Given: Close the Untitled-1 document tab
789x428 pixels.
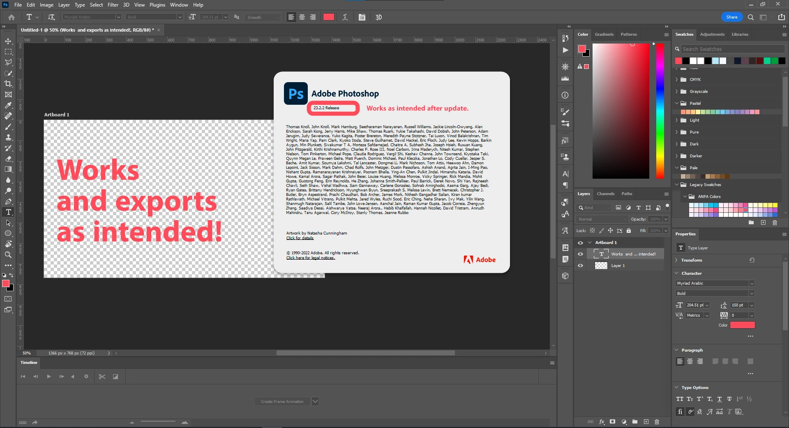Looking at the screenshot, I should pyautogui.click(x=159, y=30).
